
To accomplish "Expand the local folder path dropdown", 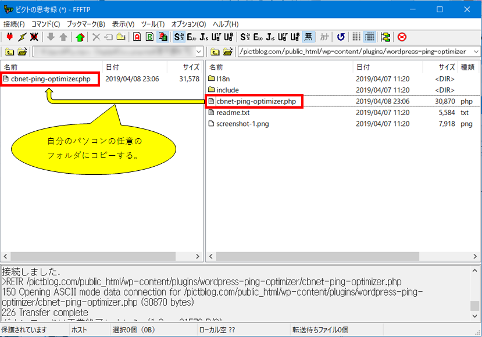I will tap(199, 52).
